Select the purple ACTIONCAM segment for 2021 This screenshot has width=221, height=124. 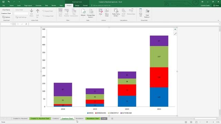click(x=159, y=41)
